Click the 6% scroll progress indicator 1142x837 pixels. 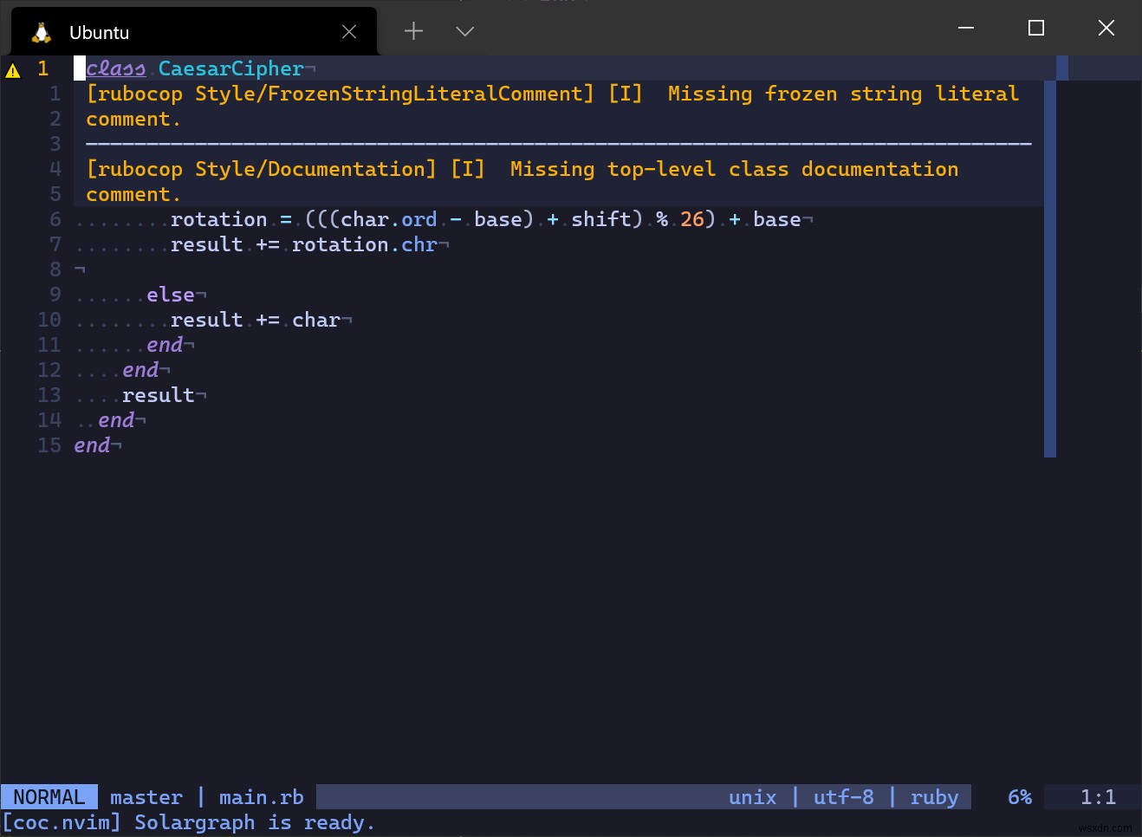tap(1019, 796)
